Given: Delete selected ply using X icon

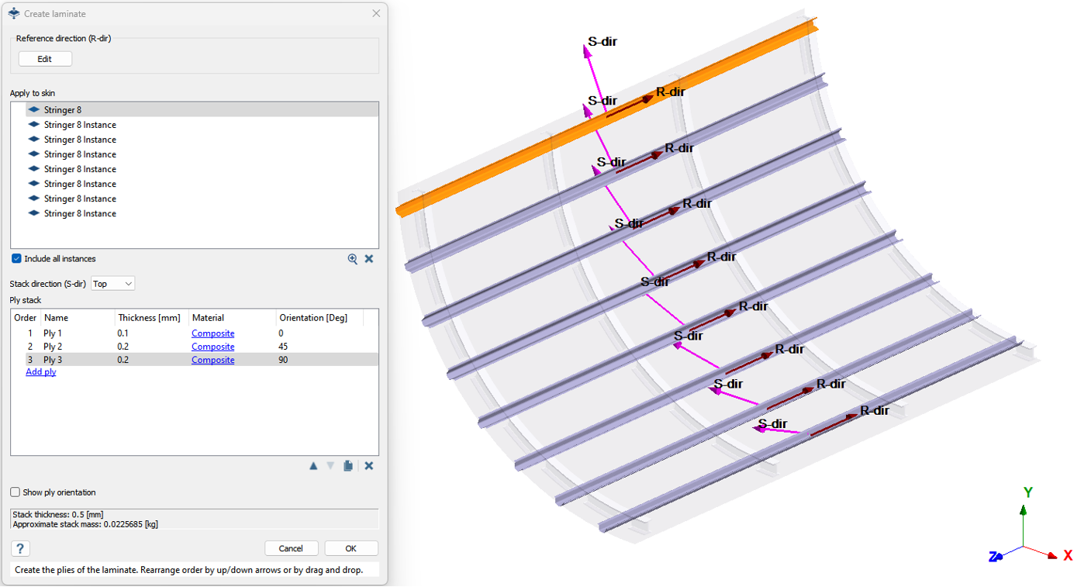Looking at the screenshot, I should [x=369, y=466].
